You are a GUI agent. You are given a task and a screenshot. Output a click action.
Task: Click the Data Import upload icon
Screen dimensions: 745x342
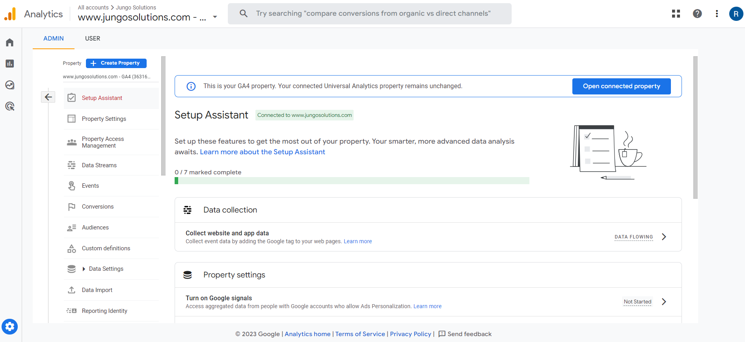tap(72, 290)
